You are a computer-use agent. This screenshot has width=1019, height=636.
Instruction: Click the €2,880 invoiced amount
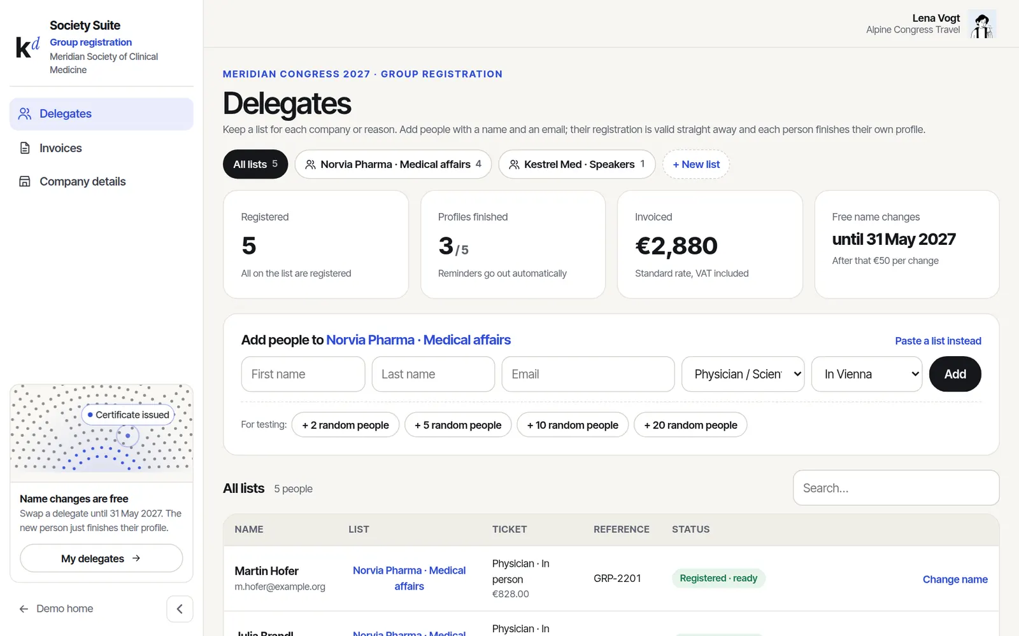coord(676,246)
